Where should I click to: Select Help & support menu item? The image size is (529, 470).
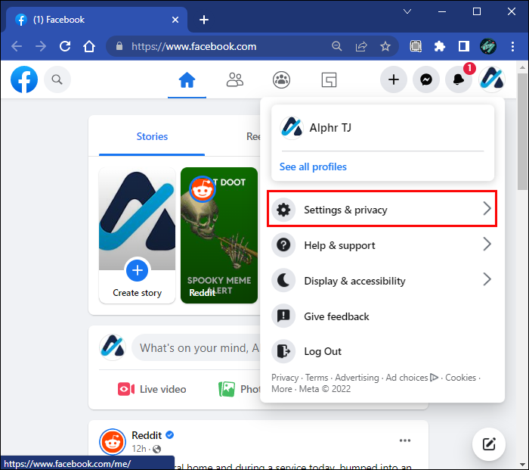coord(382,245)
